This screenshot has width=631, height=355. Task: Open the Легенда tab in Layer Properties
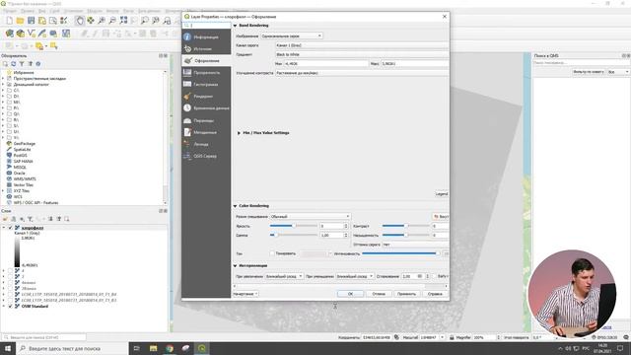(x=206, y=144)
